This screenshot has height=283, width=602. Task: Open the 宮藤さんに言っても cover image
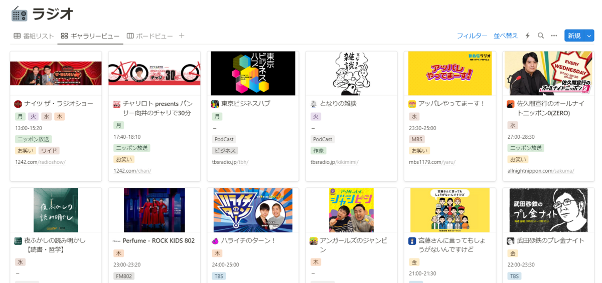(x=450, y=210)
